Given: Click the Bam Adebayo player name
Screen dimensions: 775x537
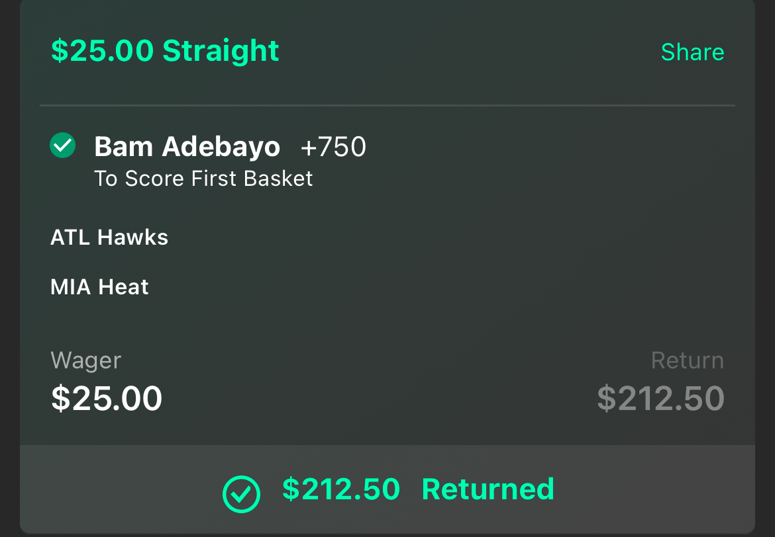Looking at the screenshot, I should [187, 147].
